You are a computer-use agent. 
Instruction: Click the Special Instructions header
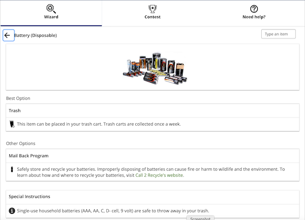click(x=152, y=197)
